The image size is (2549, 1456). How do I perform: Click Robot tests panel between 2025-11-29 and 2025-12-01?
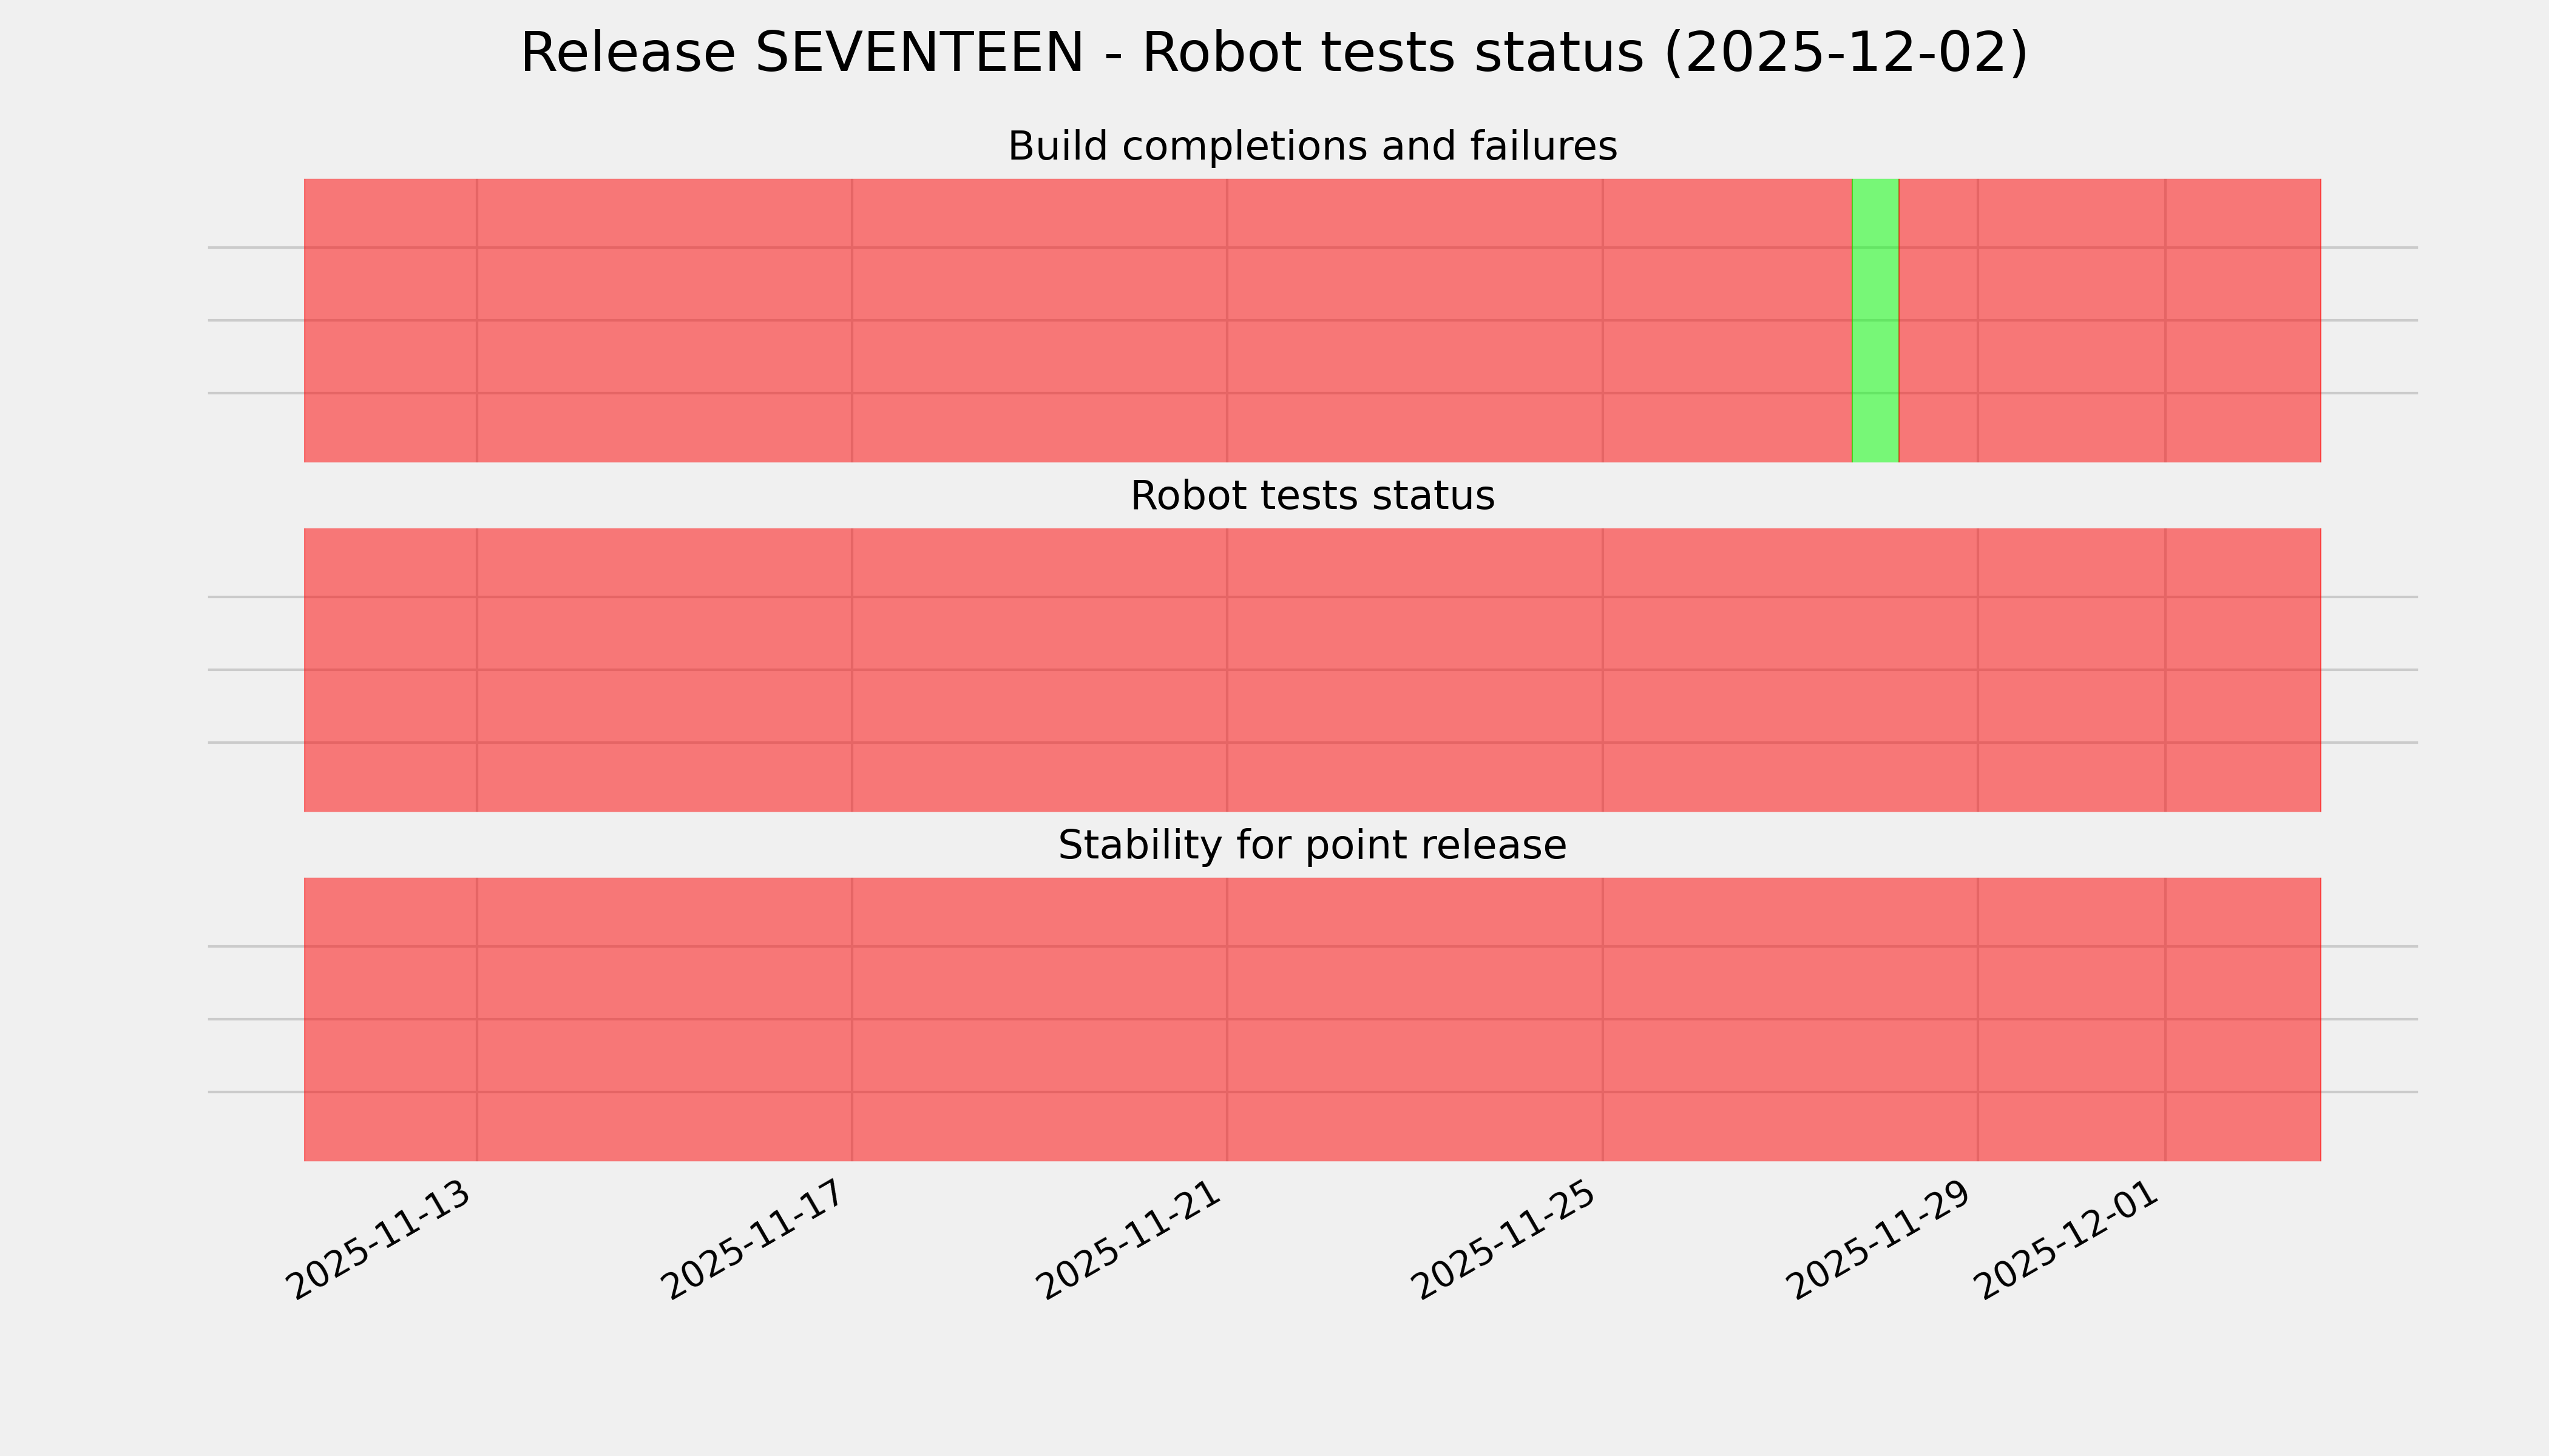tap(2071, 670)
